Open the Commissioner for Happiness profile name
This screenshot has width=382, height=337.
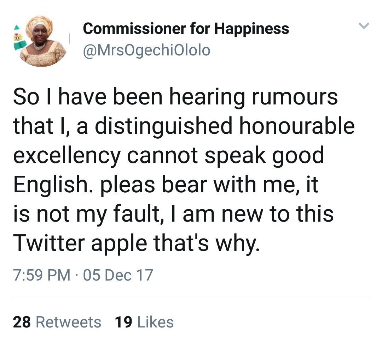click(186, 29)
